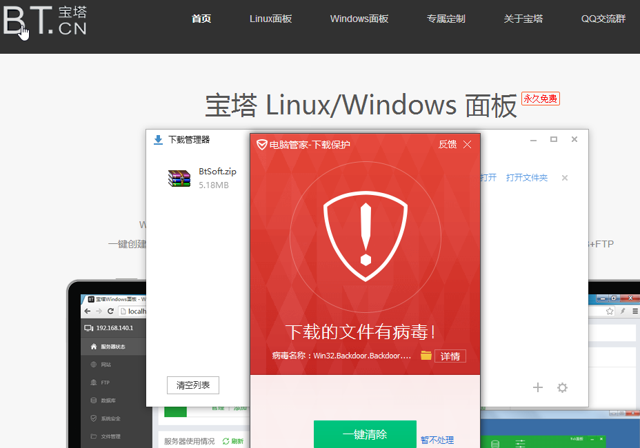Click the 5.18MB file size text

(214, 185)
